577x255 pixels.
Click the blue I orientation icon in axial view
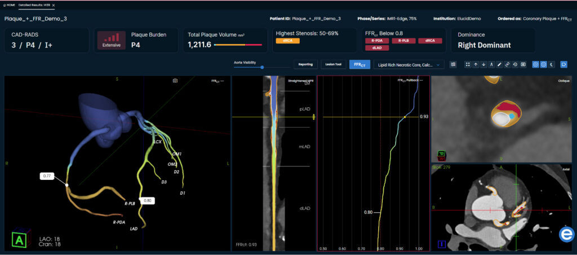click(x=442, y=244)
